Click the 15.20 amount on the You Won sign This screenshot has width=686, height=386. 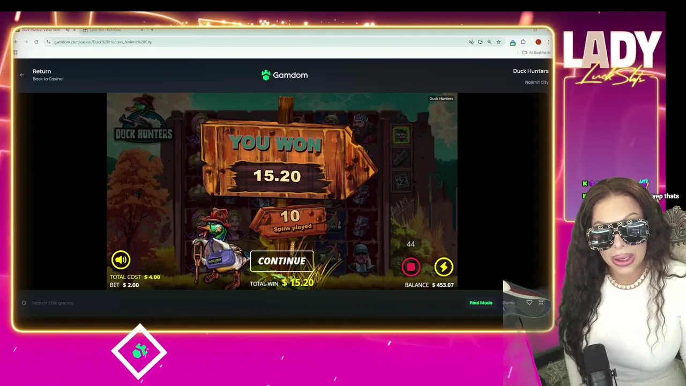point(277,176)
